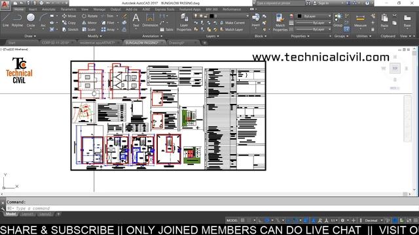Switch to the Annotate ribbon tab

[48, 9]
